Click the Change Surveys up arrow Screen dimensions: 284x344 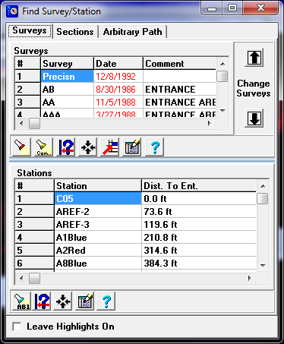tap(254, 58)
